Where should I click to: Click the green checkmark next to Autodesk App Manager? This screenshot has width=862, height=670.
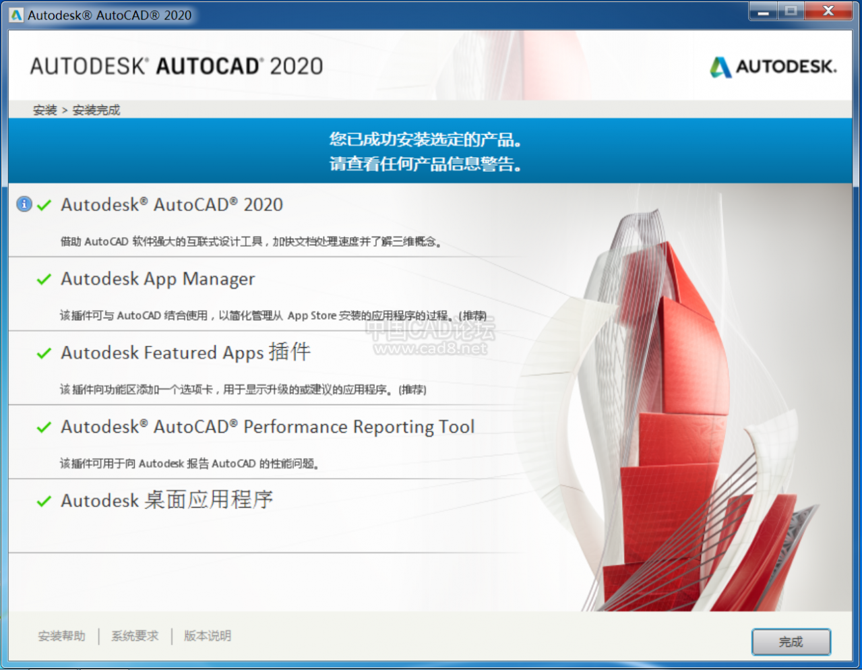pos(44,279)
